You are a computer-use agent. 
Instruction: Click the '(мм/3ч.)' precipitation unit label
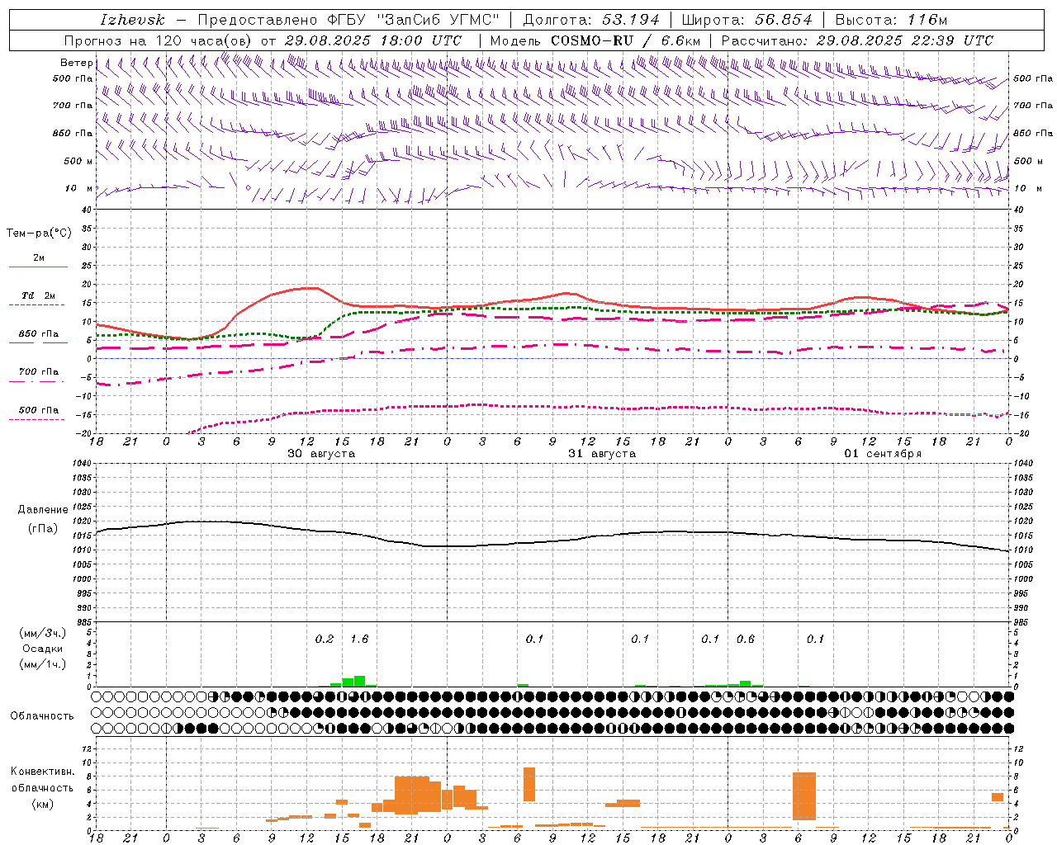[x=43, y=633]
